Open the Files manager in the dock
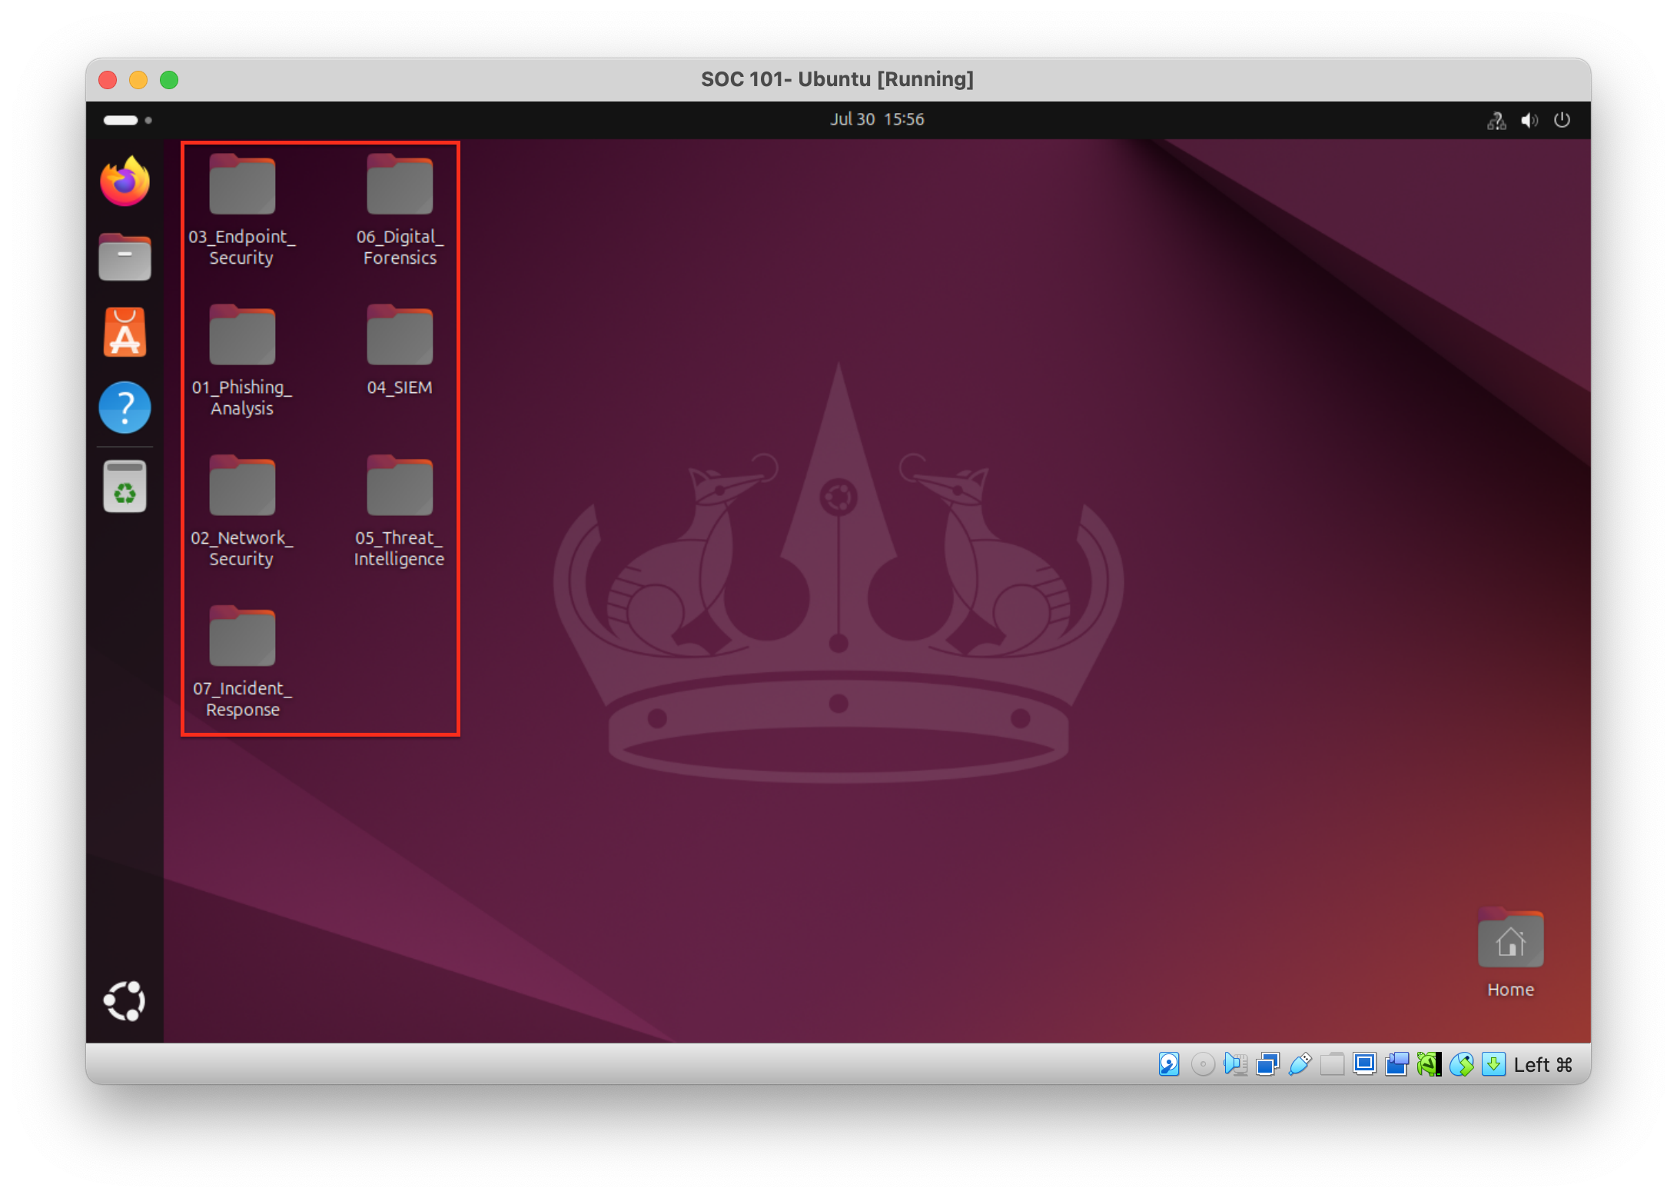 (125, 257)
